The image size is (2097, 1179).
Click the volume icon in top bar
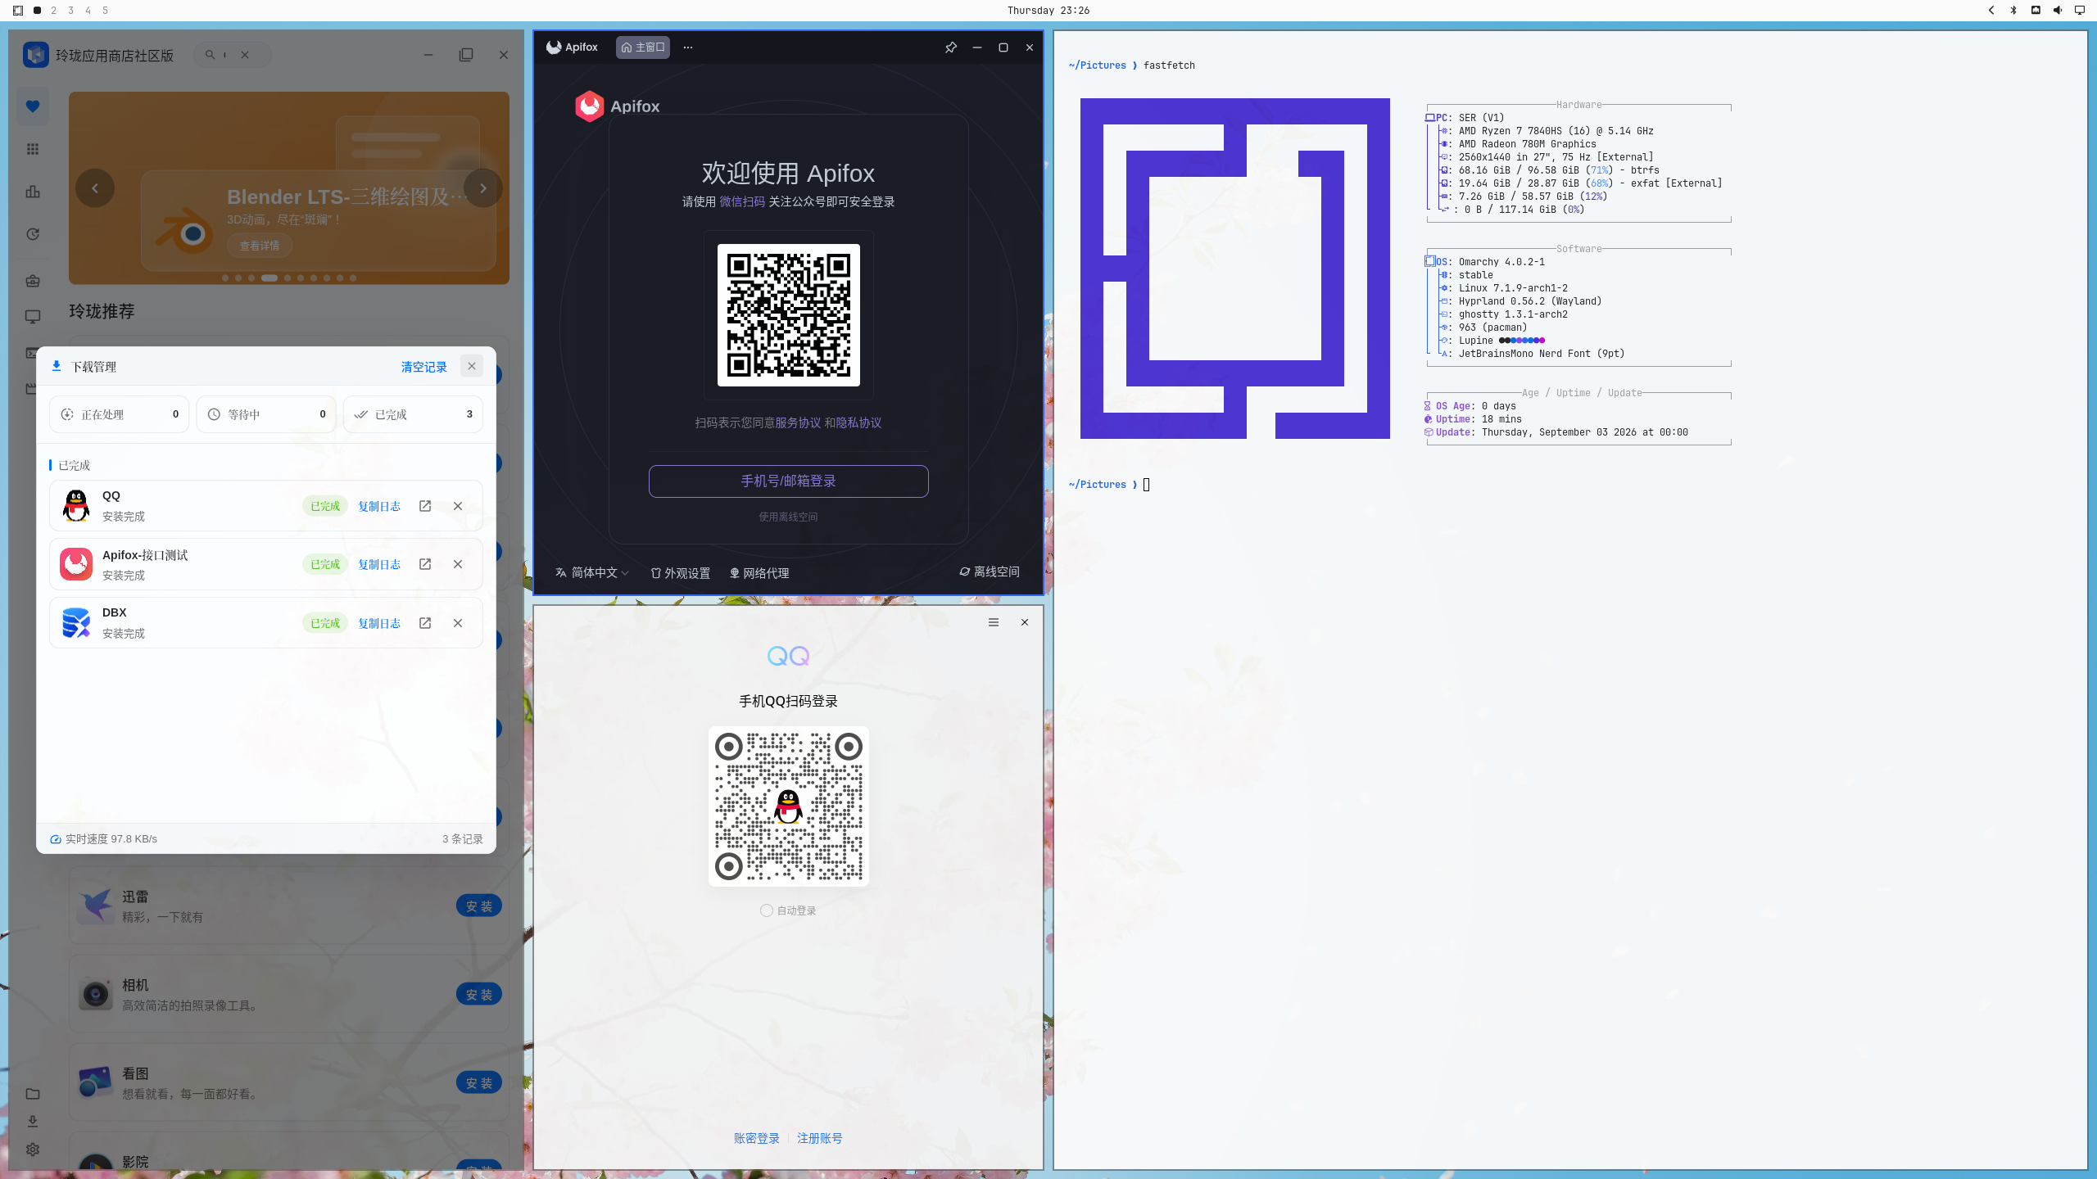coord(2058,11)
